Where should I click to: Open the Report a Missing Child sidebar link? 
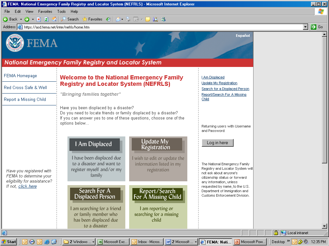(x=25, y=100)
